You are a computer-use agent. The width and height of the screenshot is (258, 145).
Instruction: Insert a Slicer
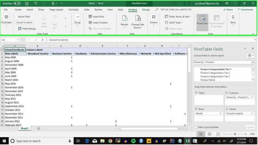coord(97,16)
